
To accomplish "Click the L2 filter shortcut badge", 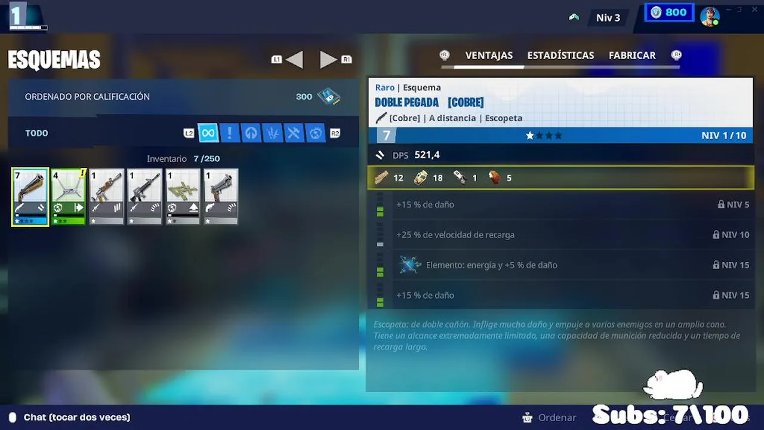I will (189, 133).
